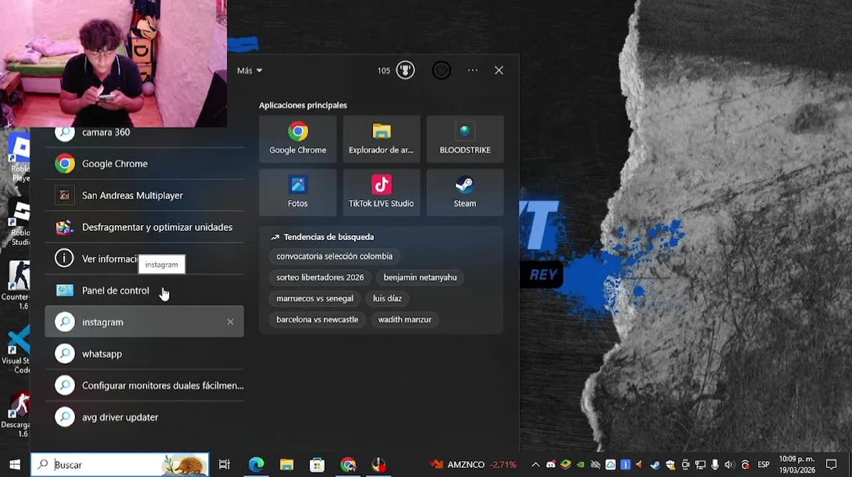
Task: Open San Andreas Multiplayer from recent list
Action: pos(145,195)
